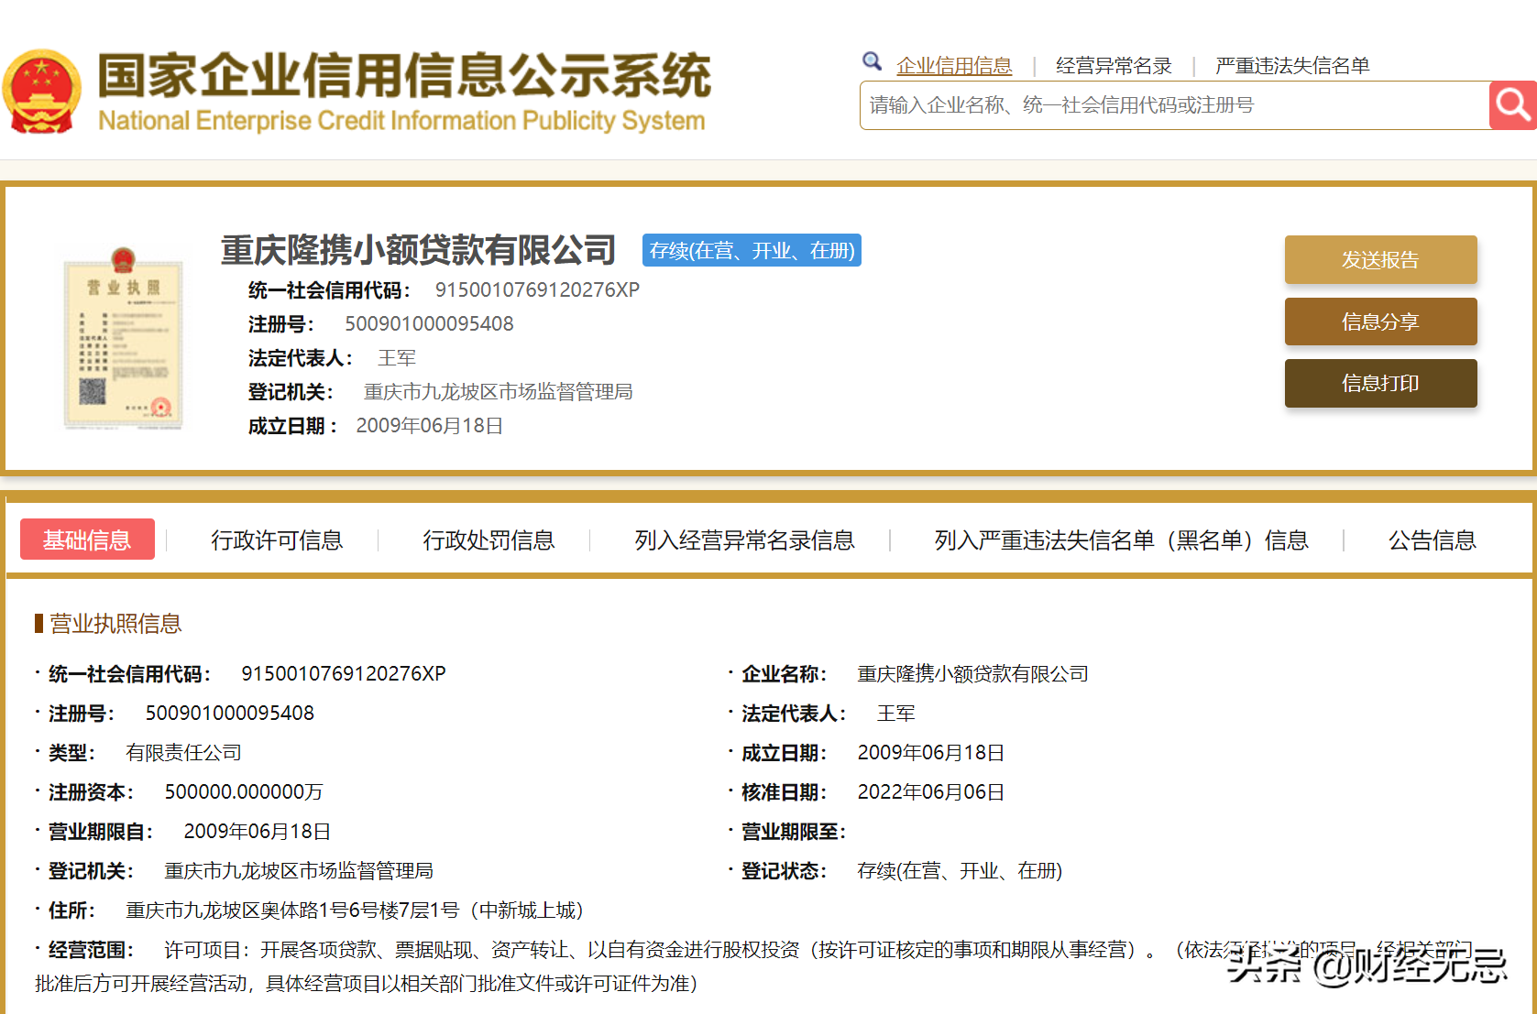Click registration number 500901000095408 in header card

click(429, 323)
